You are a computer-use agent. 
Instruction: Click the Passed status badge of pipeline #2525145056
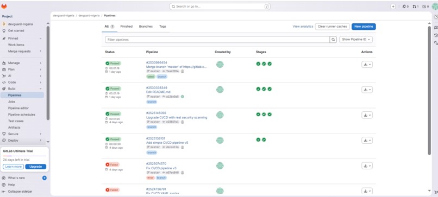pyautogui.click(x=113, y=114)
